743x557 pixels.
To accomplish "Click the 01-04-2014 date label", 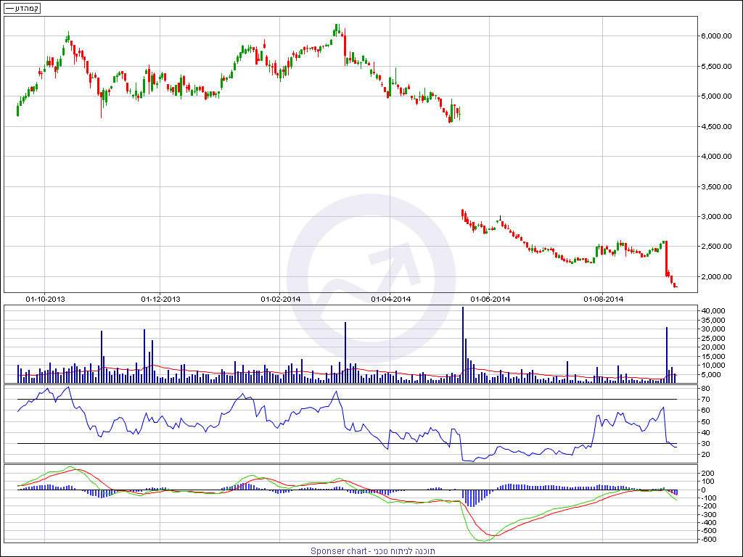I will coord(390,299).
